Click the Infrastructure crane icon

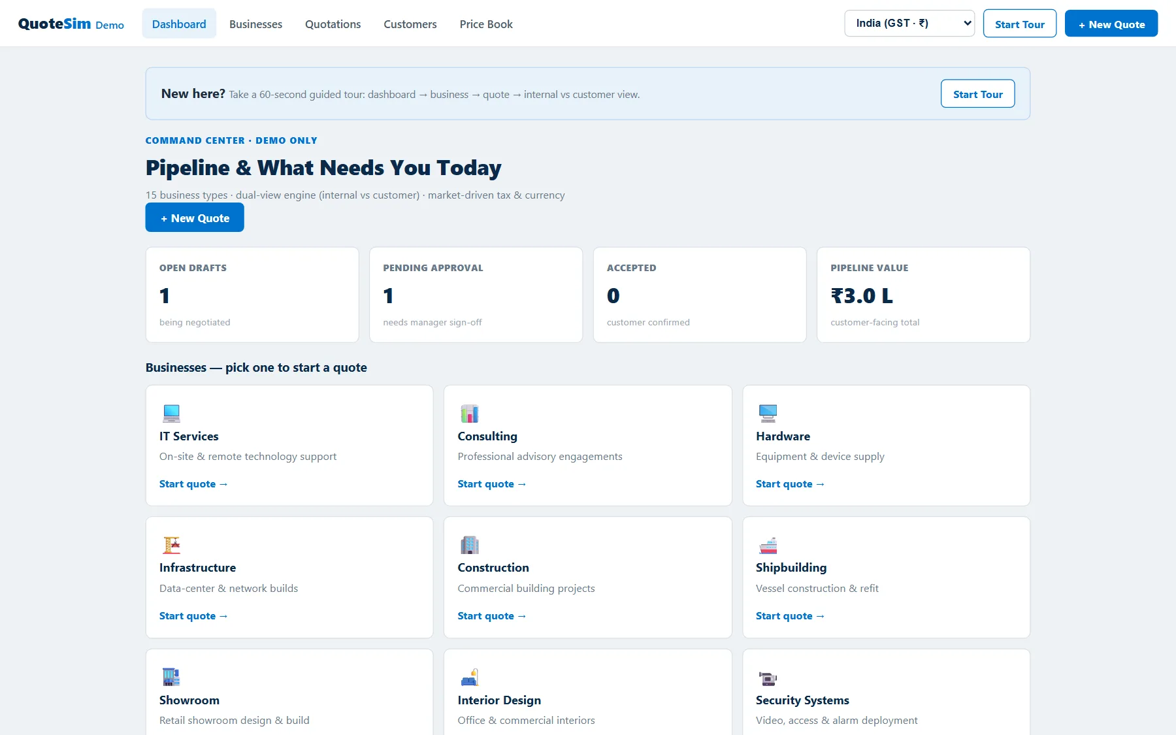pyautogui.click(x=171, y=545)
